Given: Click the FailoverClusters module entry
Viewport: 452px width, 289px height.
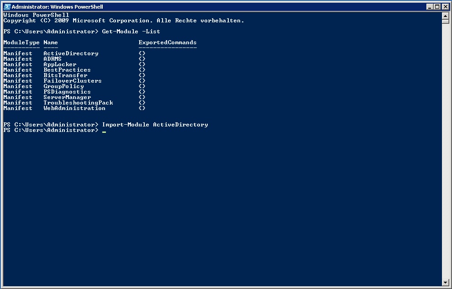Looking at the screenshot, I should coord(72,80).
